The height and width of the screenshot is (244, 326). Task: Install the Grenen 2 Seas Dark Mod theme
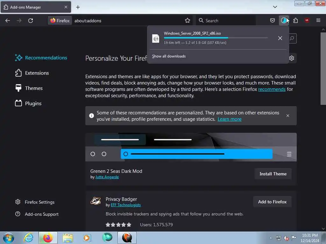(273, 174)
